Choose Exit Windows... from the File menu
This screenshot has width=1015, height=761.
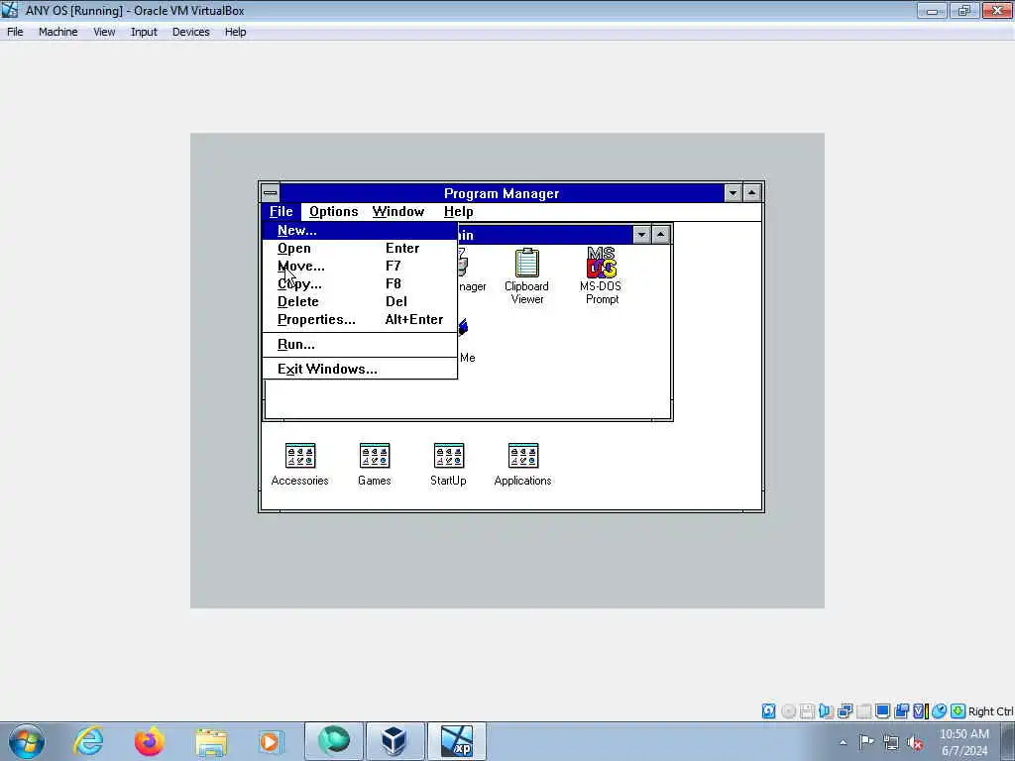pyautogui.click(x=360, y=369)
